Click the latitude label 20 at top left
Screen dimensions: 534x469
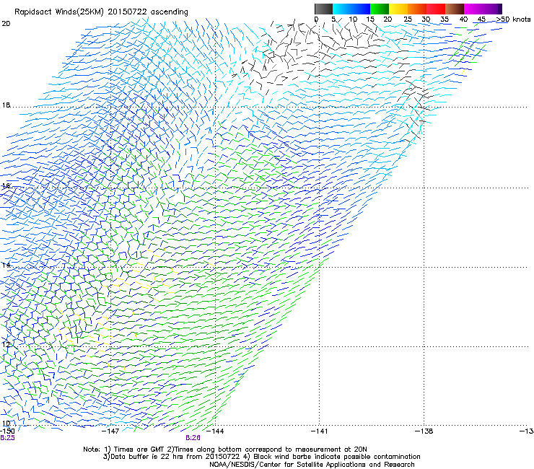6,24
